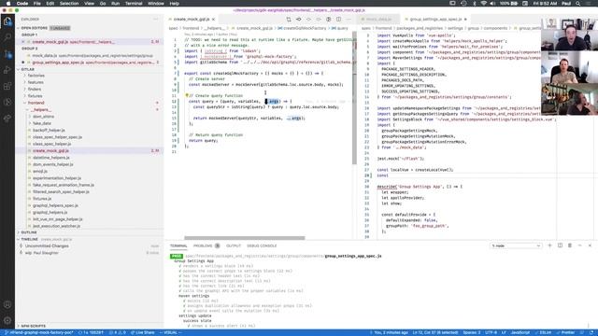Open the Search view in activity bar
The image size is (598, 336).
coord(7,37)
